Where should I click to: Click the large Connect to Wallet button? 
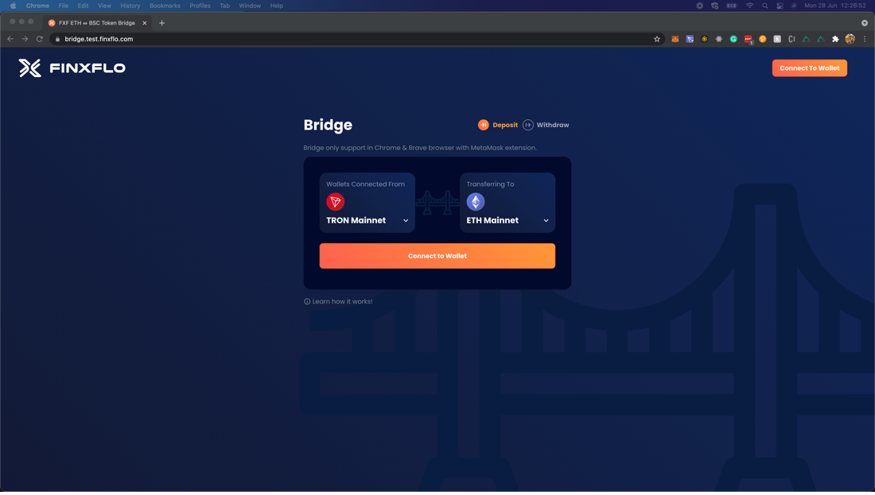pyautogui.click(x=437, y=256)
